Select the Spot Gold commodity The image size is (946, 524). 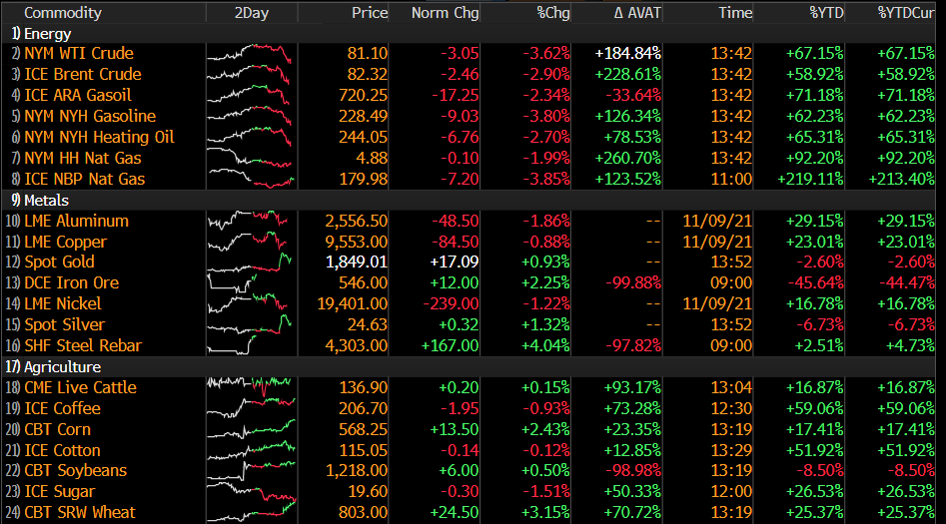(59, 262)
